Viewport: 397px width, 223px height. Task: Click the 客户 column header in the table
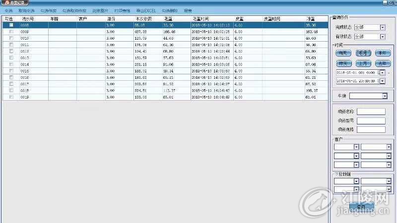83,19
